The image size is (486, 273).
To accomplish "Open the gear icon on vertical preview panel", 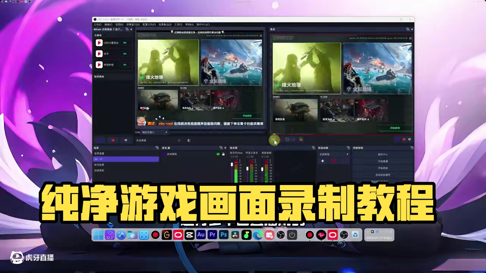I will pyautogui.click(x=410, y=38).
